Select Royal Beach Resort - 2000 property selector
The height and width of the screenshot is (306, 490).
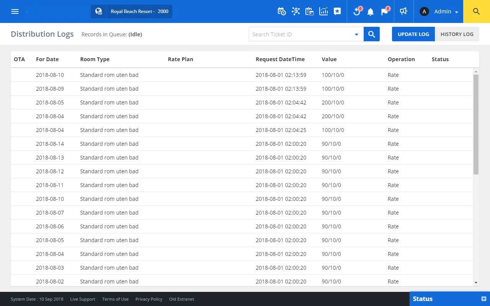coord(131,11)
